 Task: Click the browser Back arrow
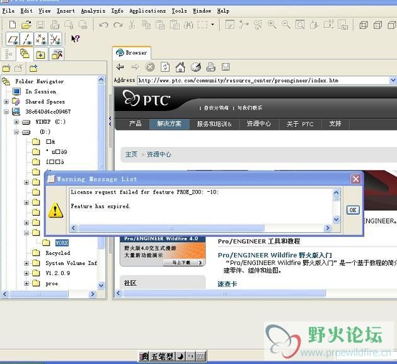pyautogui.click(x=120, y=67)
